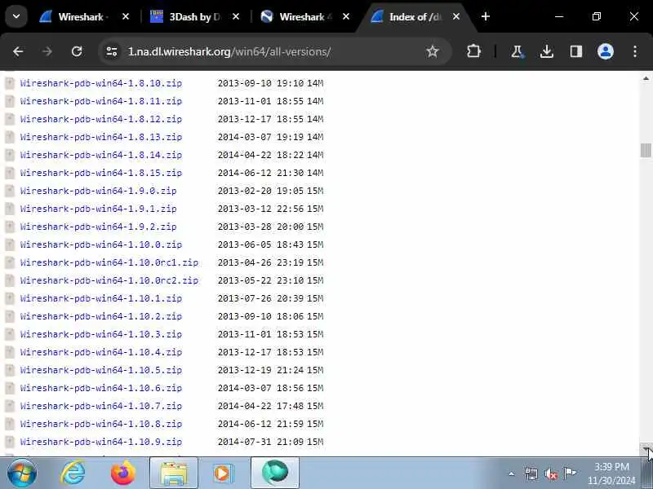653x489 pixels.
Task: Go back to the previous page
Action: (x=18, y=51)
